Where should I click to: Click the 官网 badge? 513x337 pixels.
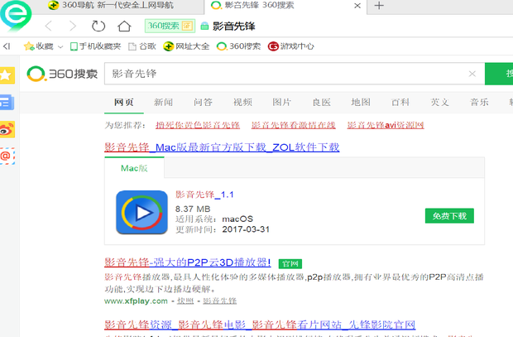pos(290,263)
